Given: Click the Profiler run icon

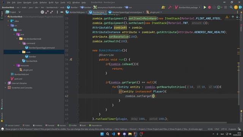Looking at the screenshot, I should click(x=219, y=7).
